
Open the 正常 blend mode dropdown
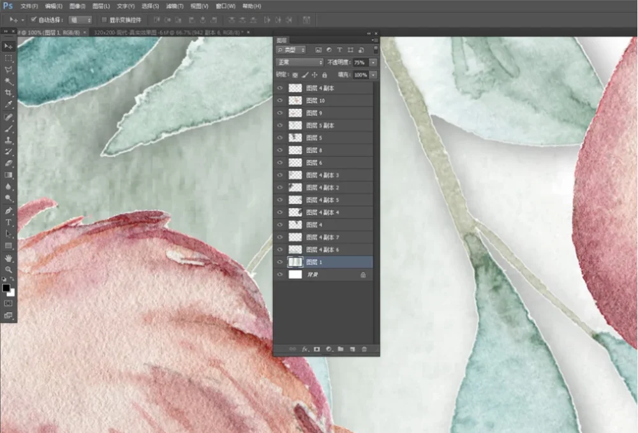click(300, 62)
